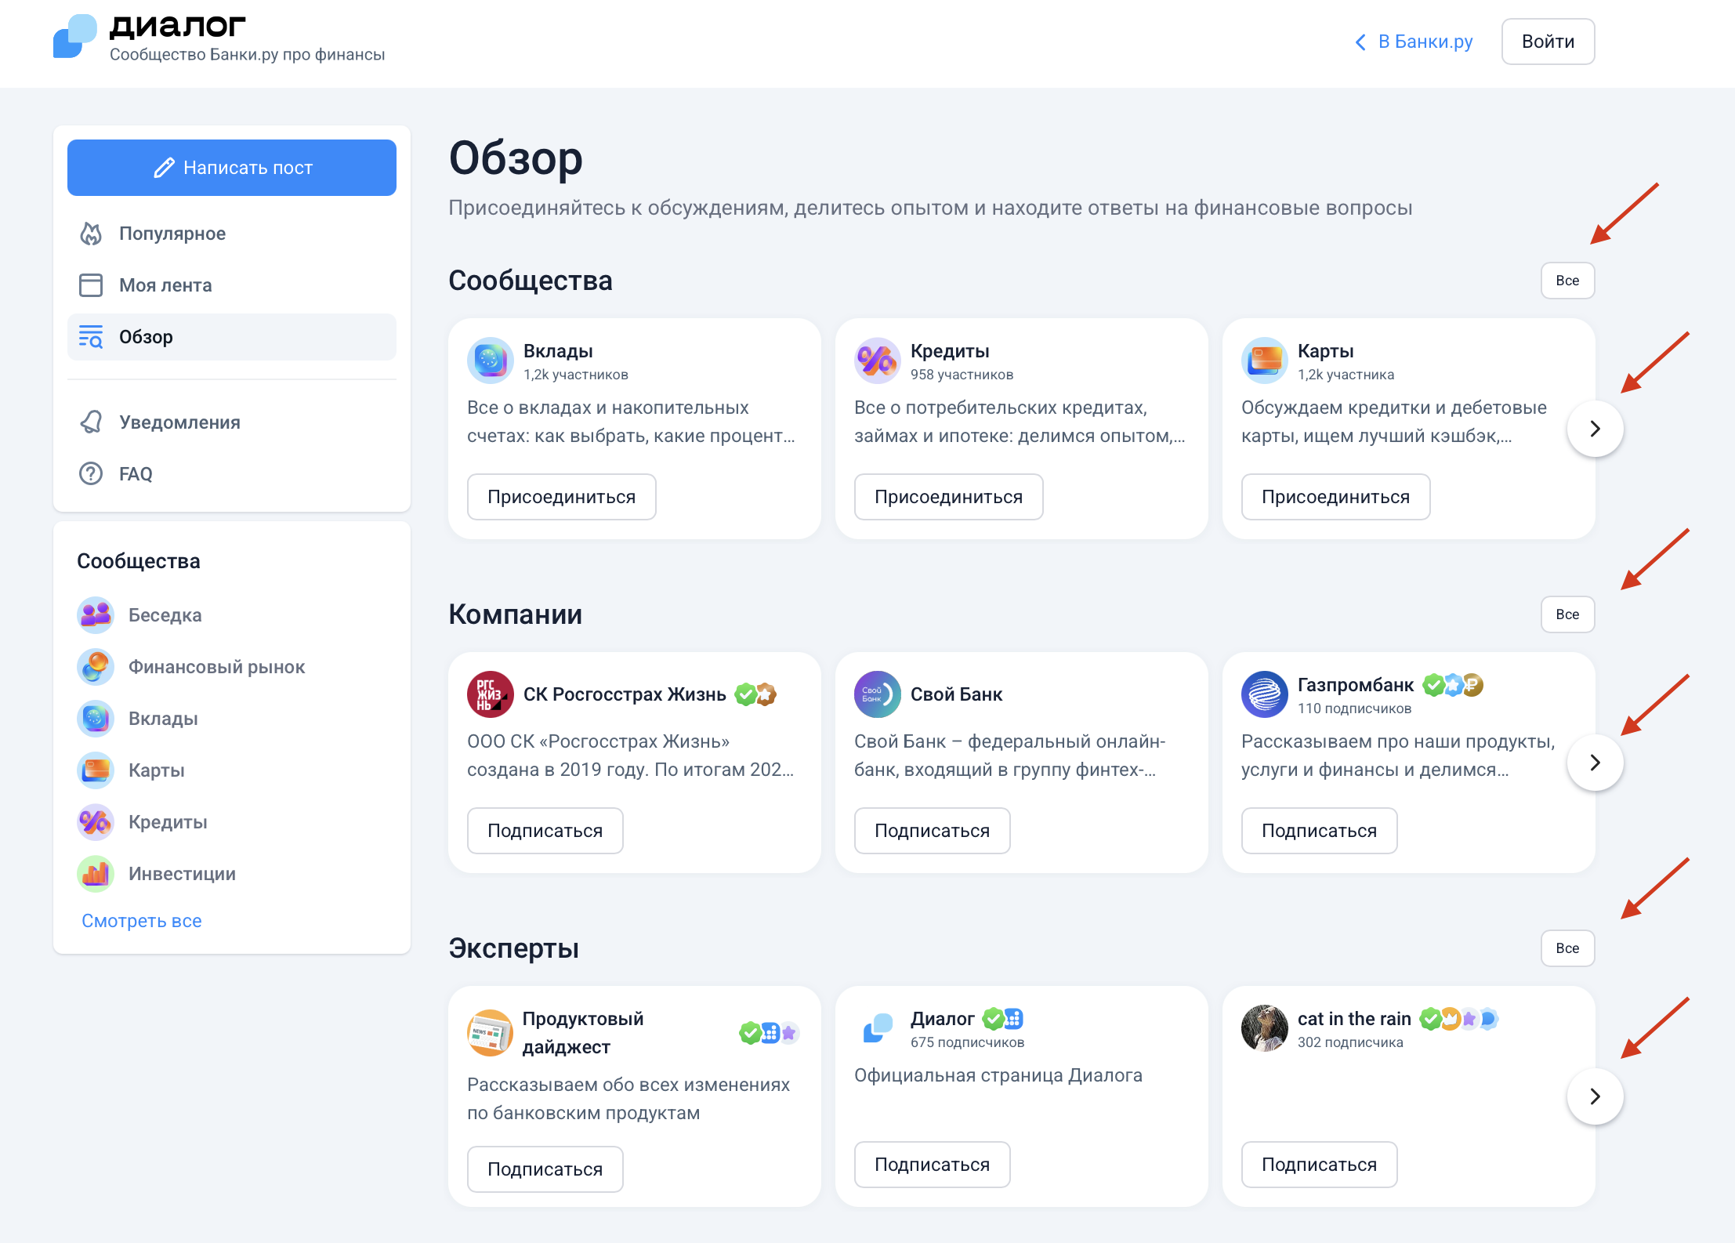Click the cat in the rain verified badge
Screen dimensions: 1735x1243
point(1430,1019)
